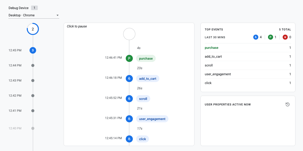Select the 12:44 PM timeline dot
Image resolution: width=303 pixels, height=151 pixels.
click(33, 65)
